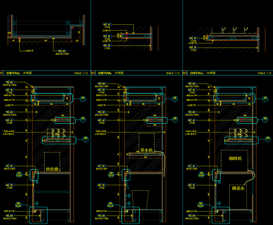Click the lower WD 01 tag in the D03 detail
The image size is (273, 225).
[194, 47]
